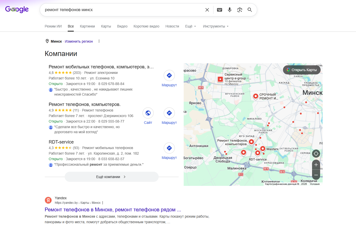Switch to Картинки tab

(x=87, y=26)
